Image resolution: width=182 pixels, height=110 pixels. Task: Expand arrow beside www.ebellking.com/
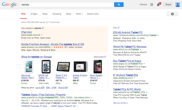[x=134, y=78]
